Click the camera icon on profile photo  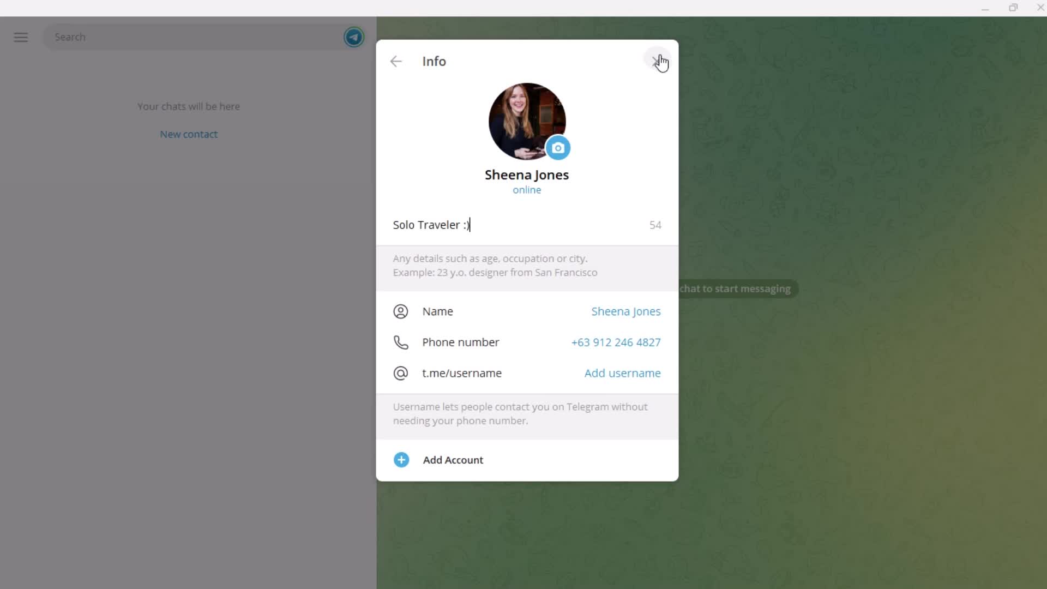560,148
